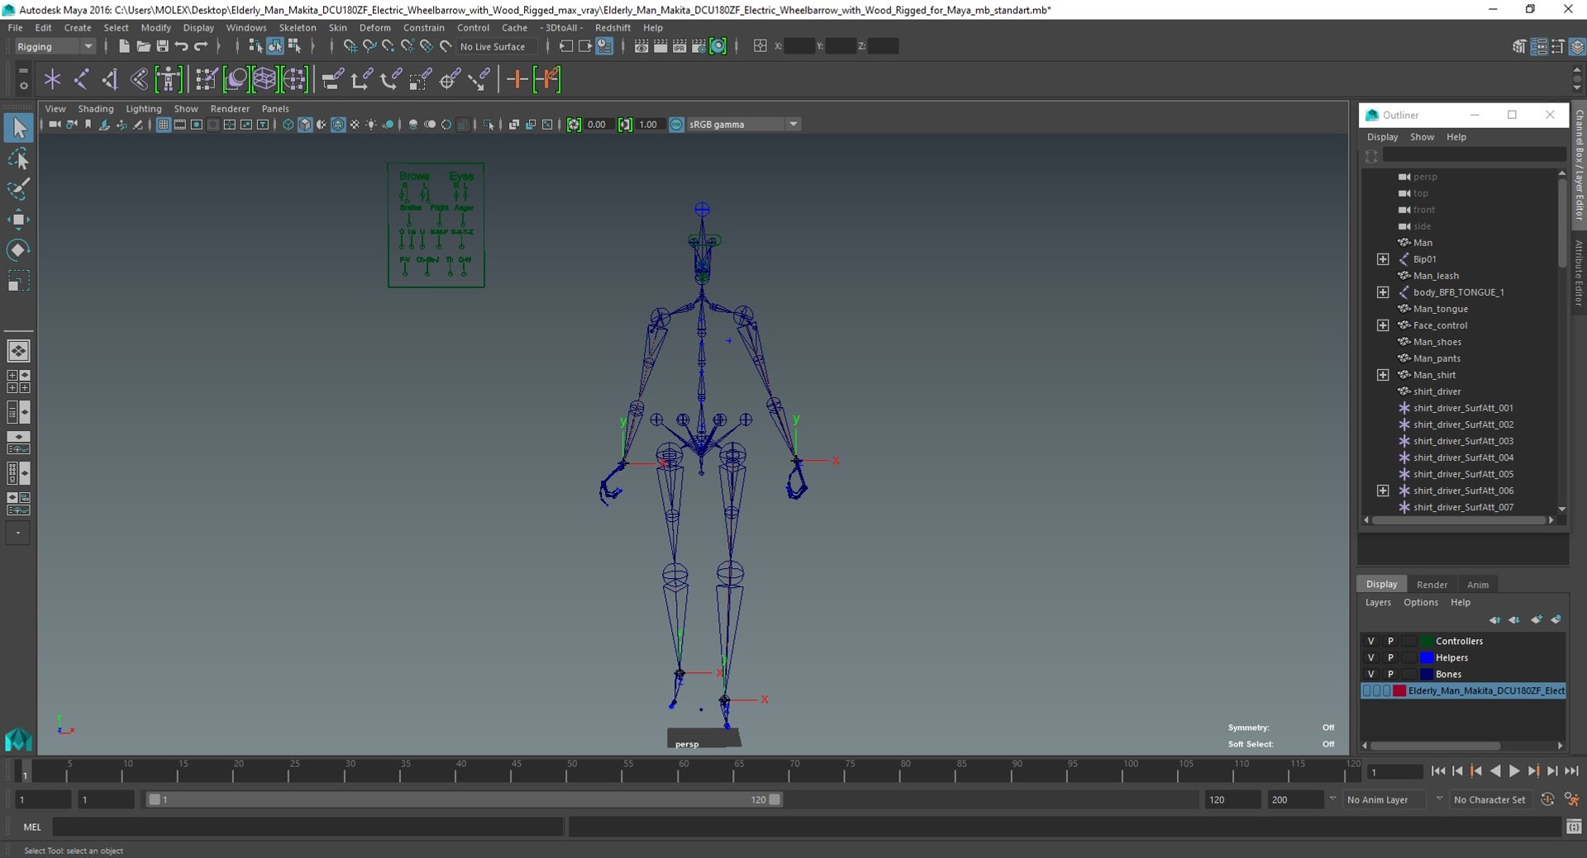This screenshot has width=1587, height=858.
Task: Click the Maya home logo icon
Action: tap(18, 739)
